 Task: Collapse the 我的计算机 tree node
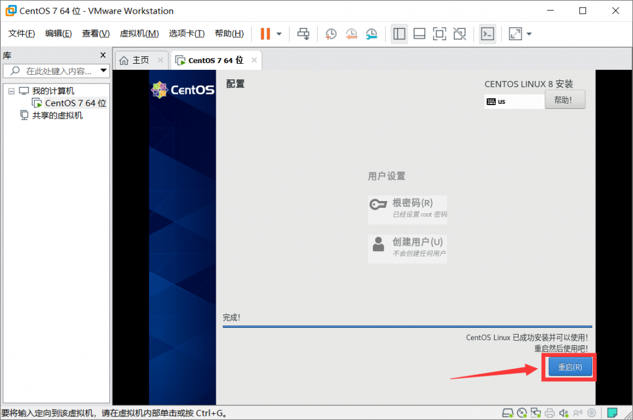pyautogui.click(x=11, y=92)
